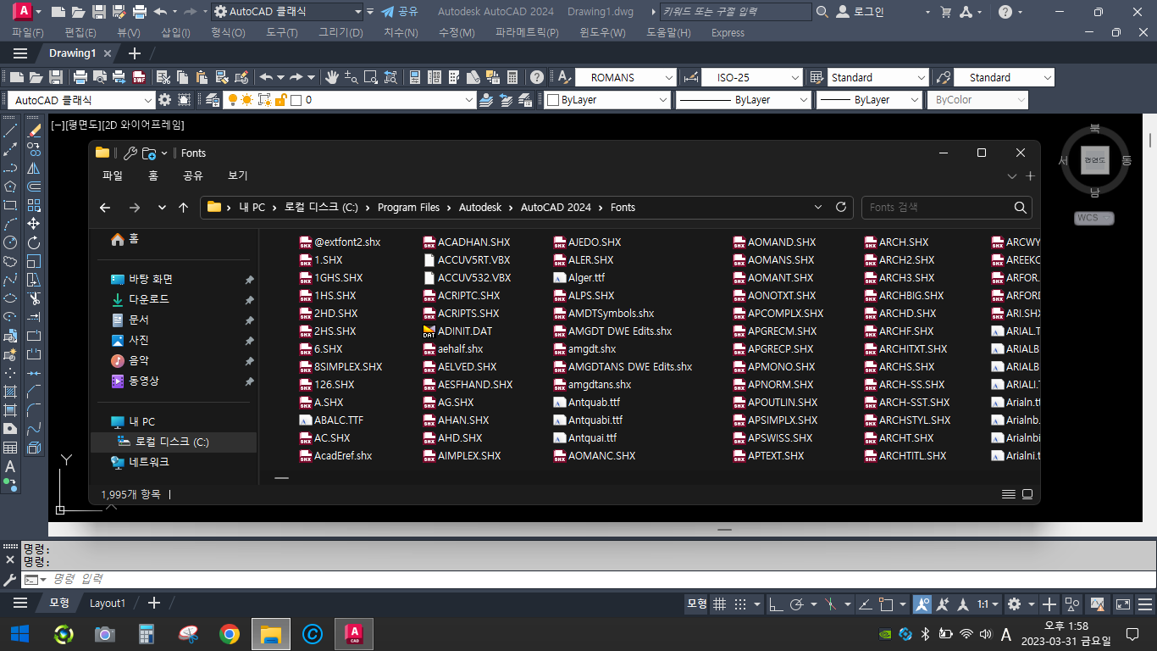Click Plot Preview icon in standard toolbar
The height and width of the screenshot is (651, 1157).
100,77
